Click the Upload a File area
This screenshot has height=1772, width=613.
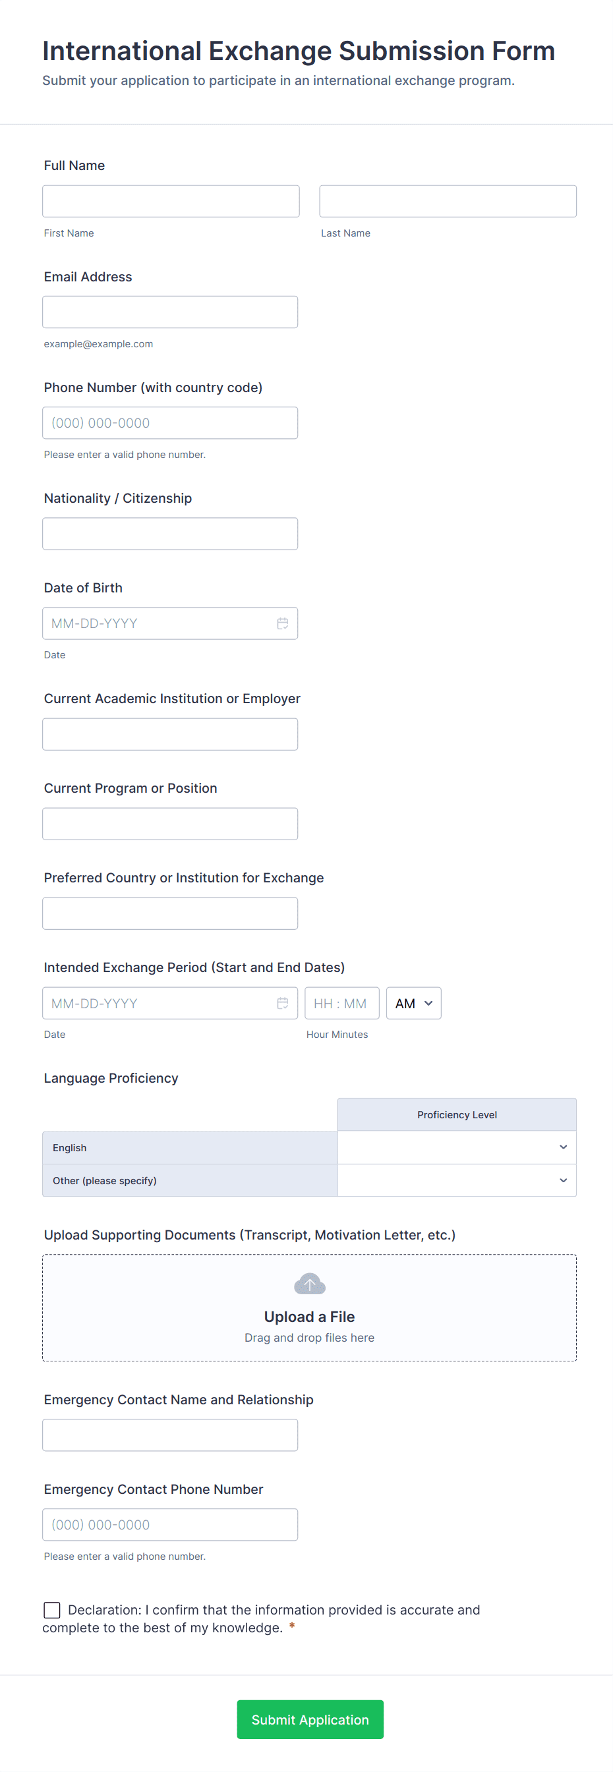pos(309,1317)
